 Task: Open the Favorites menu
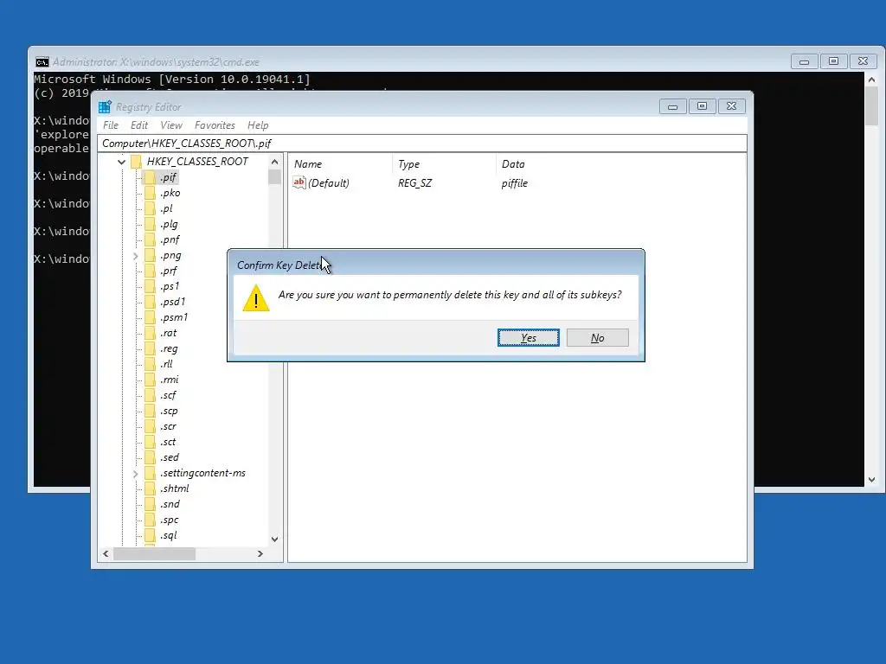(x=215, y=125)
